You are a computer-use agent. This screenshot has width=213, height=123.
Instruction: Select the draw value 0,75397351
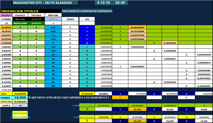coord(170,82)
